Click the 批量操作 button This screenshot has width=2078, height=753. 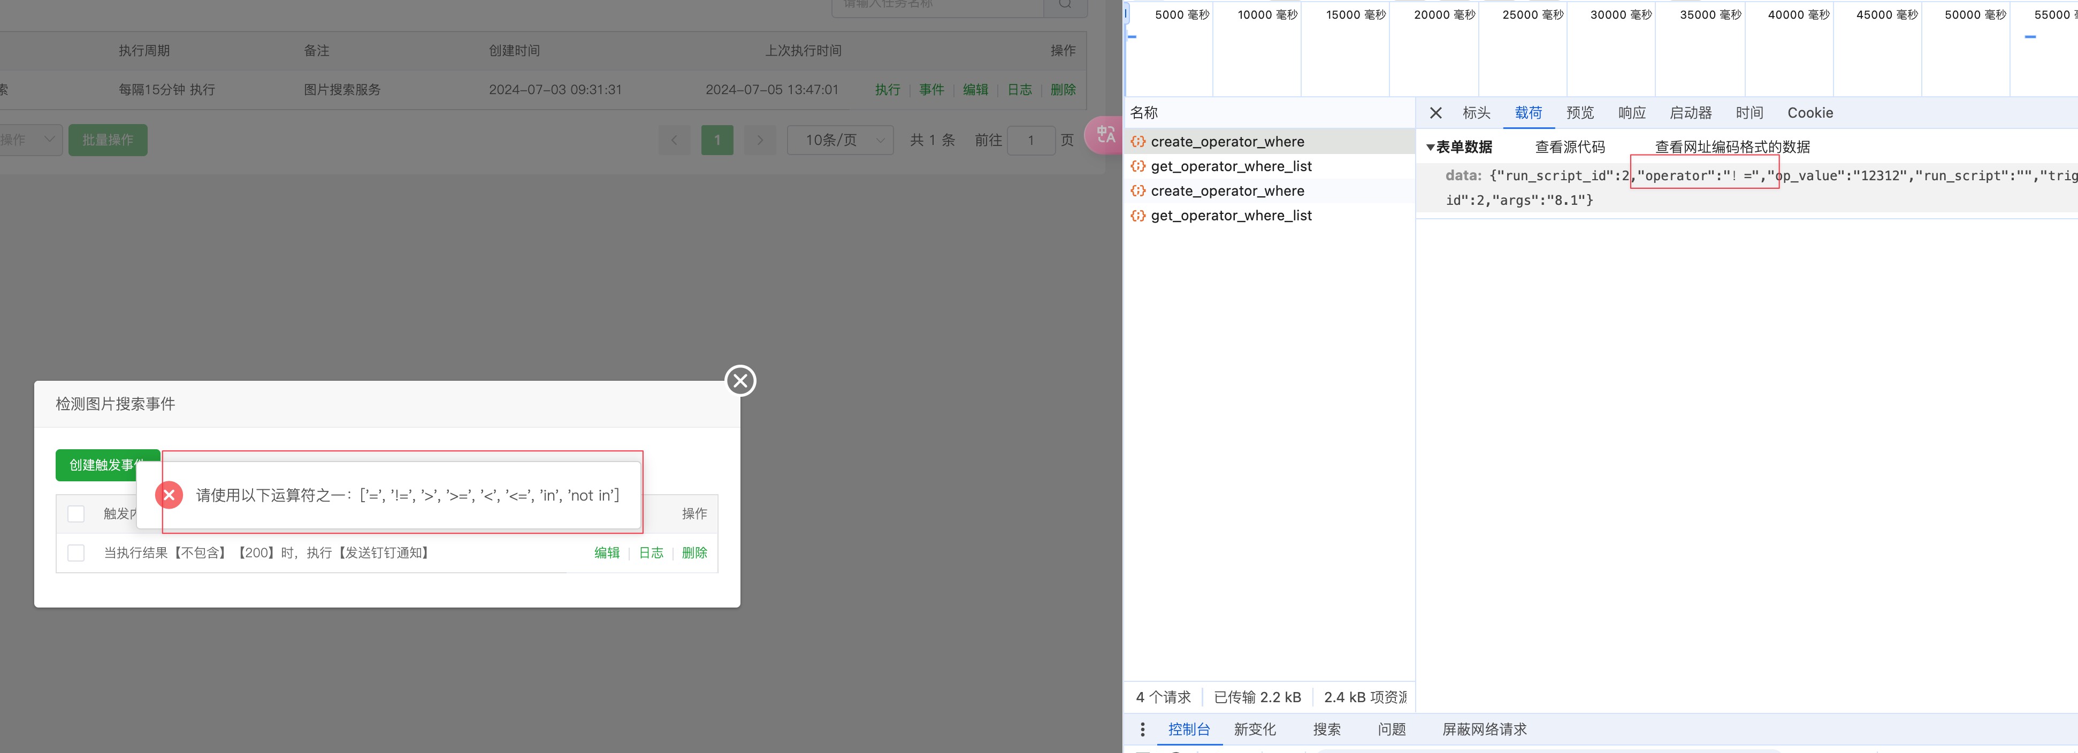pos(108,140)
